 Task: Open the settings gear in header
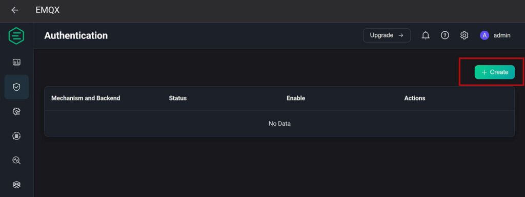[x=464, y=35]
